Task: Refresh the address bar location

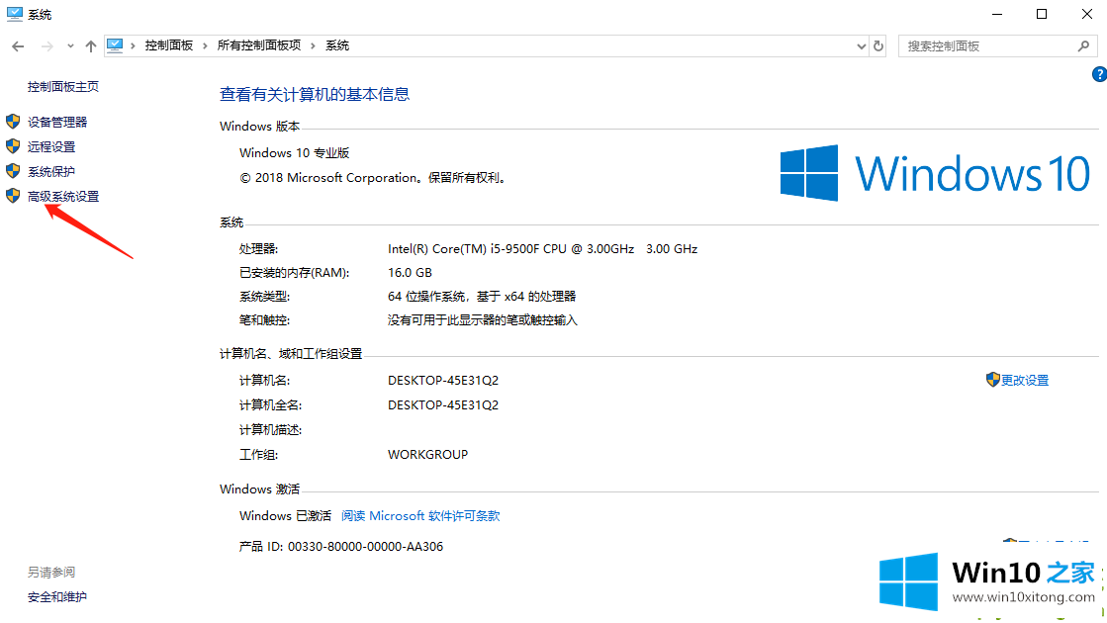Action: 878,45
